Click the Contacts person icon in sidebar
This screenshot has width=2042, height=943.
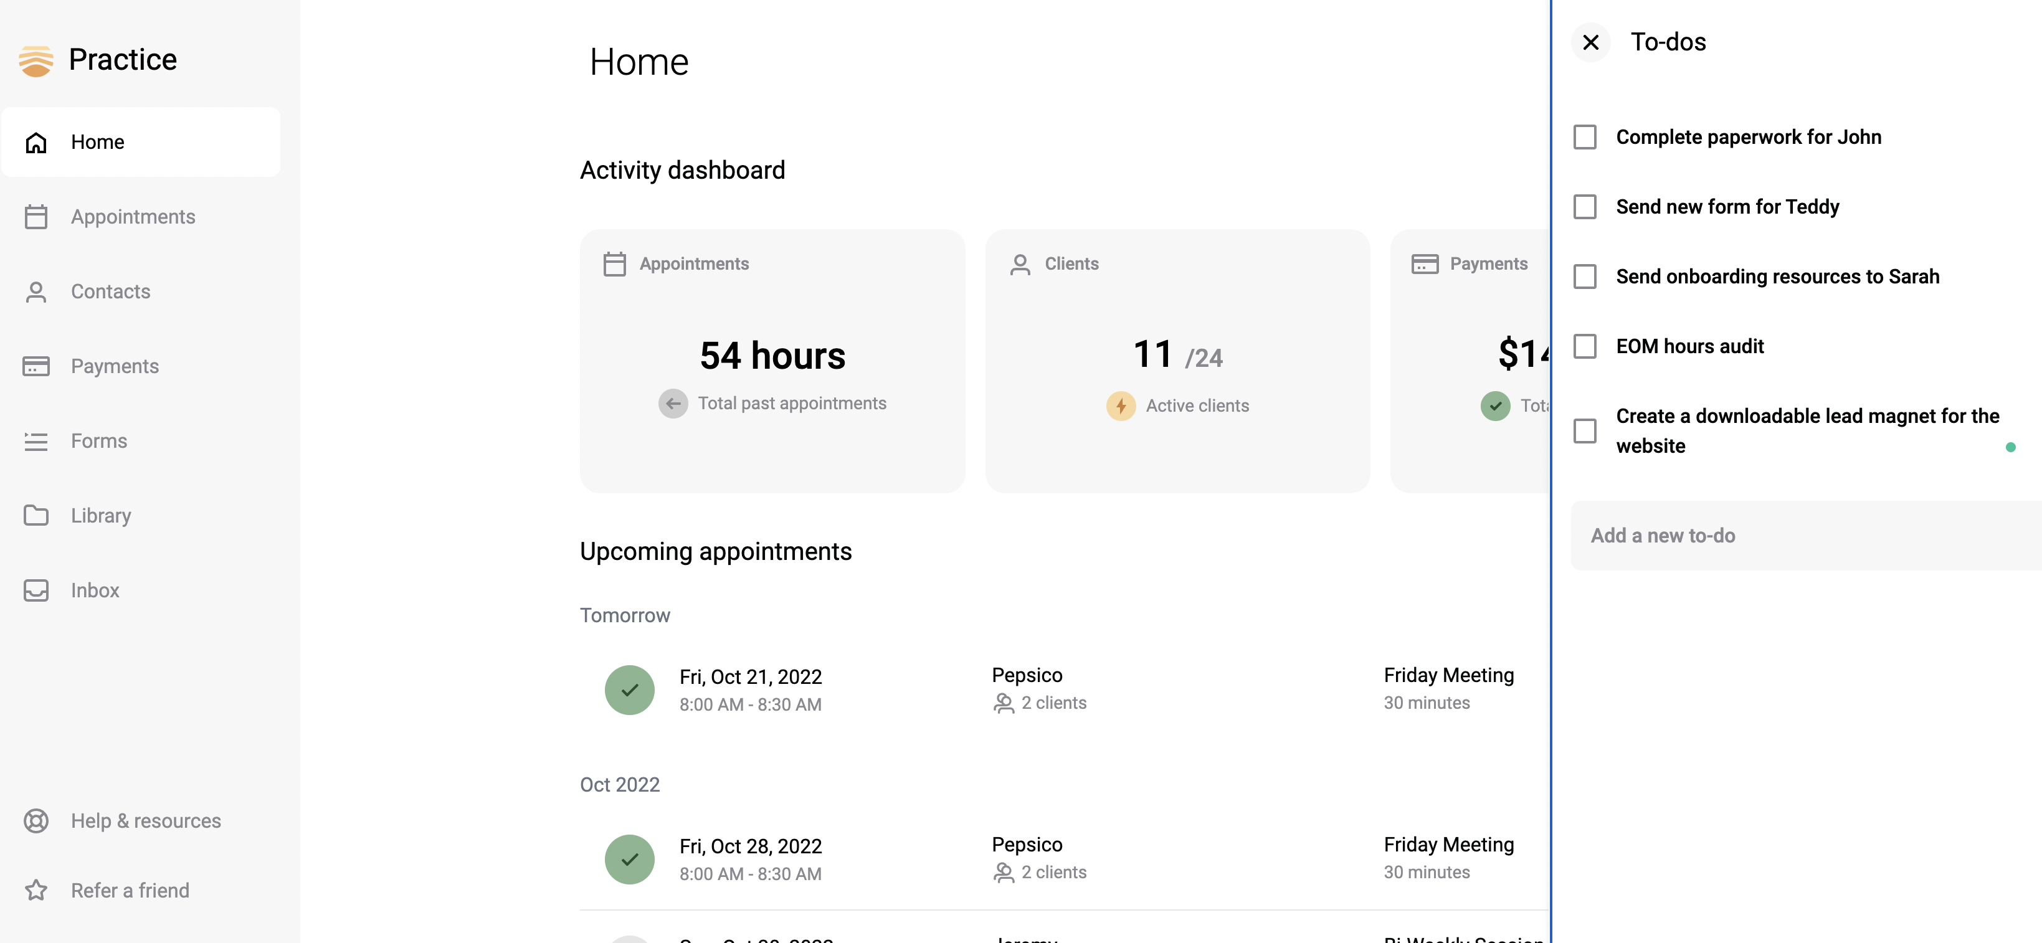(37, 292)
